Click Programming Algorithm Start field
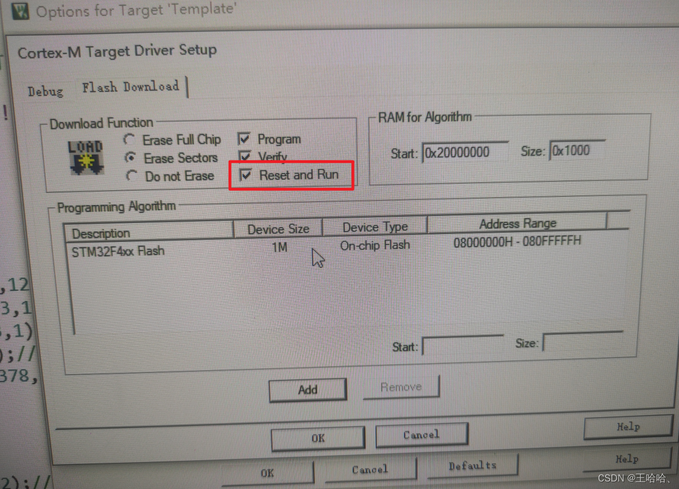Image resolution: width=679 pixels, height=489 pixels. 463,345
